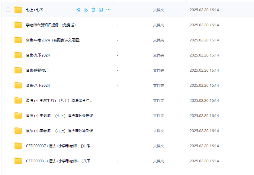Viewport: 254px width, 175px height.
Task: Click the folder icon of CZDF00031 folder
Action: pyautogui.click(x=18, y=161)
